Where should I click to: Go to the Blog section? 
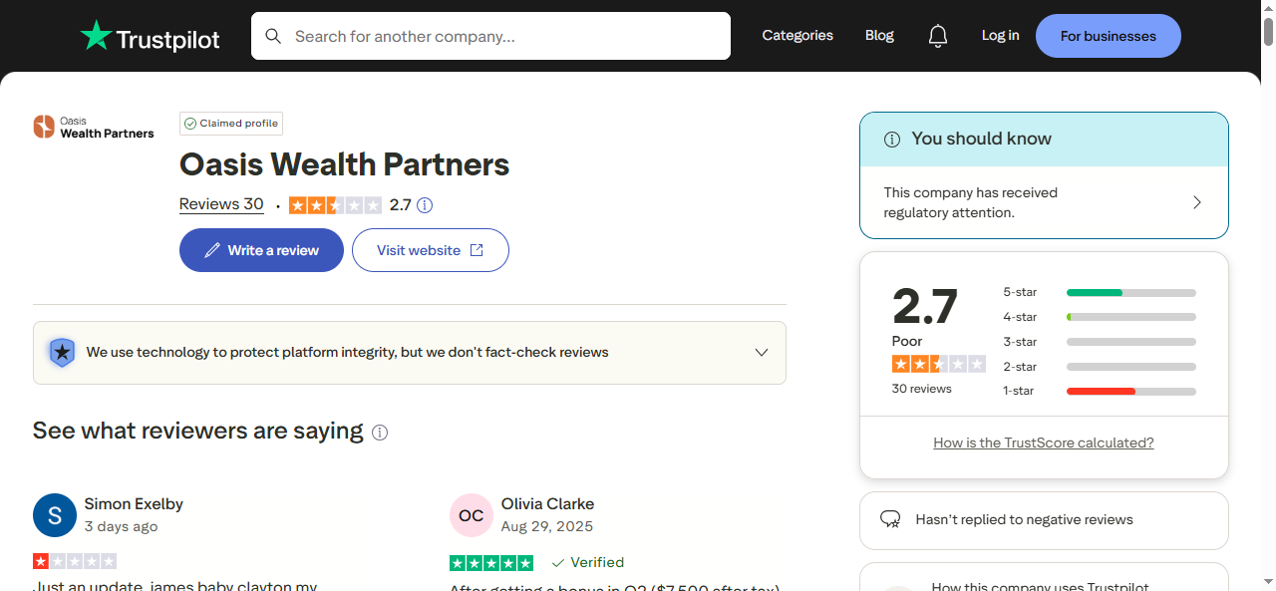pyautogui.click(x=878, y=35)
